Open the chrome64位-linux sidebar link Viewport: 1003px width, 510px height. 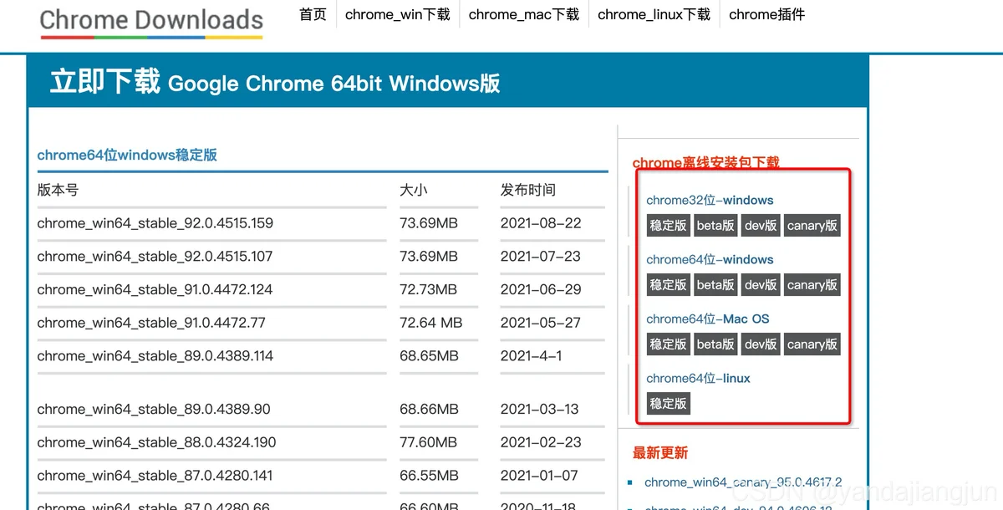coord(698,378)
